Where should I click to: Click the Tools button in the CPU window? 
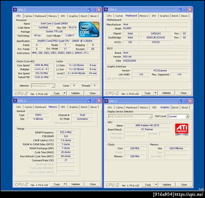pyautogui.click(x=57, y=93)
